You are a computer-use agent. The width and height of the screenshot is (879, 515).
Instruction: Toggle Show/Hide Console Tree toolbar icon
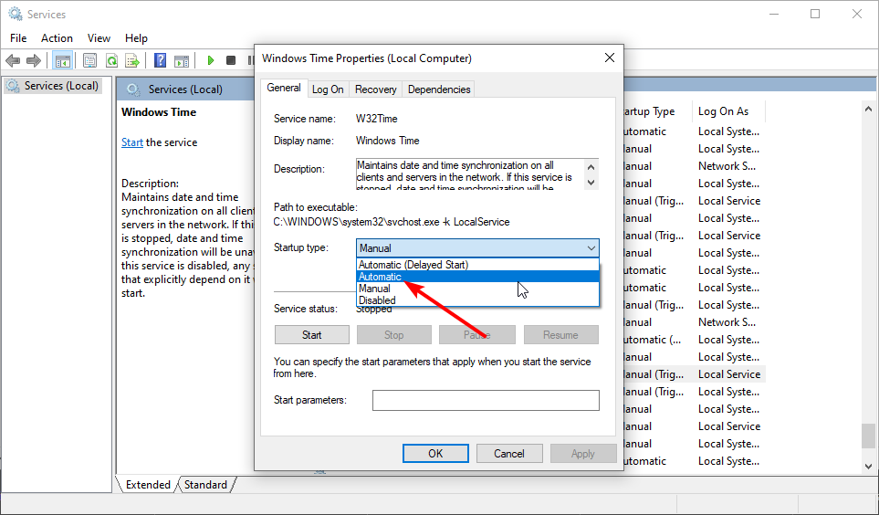pyautogui.click(x=62, y=60)
